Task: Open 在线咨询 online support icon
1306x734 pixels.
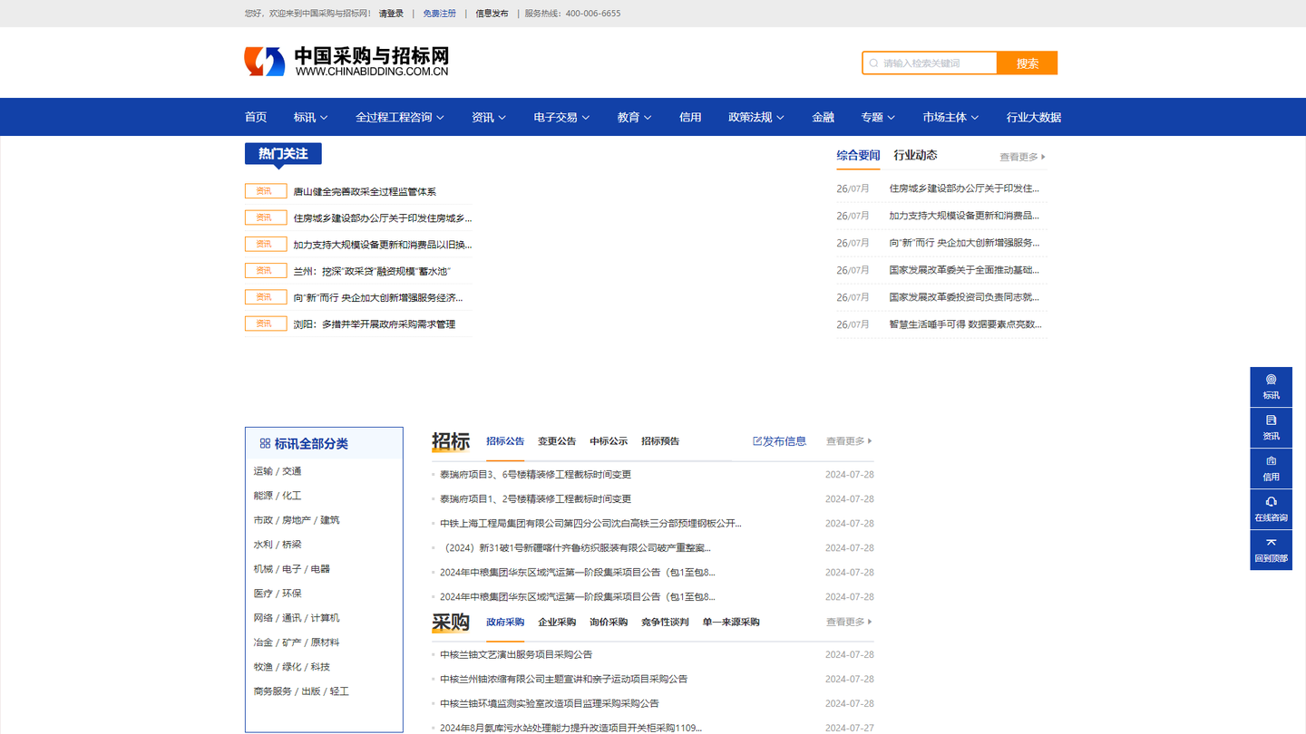Action: (1271, 509)
